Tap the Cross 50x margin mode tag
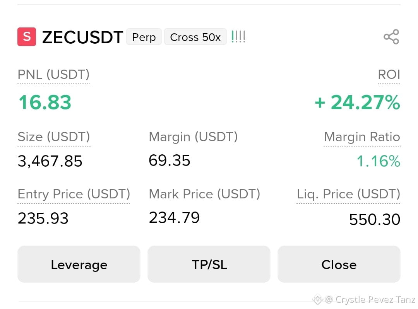The image size is (418, 309). pyautogui.click(x=195, y=37)
